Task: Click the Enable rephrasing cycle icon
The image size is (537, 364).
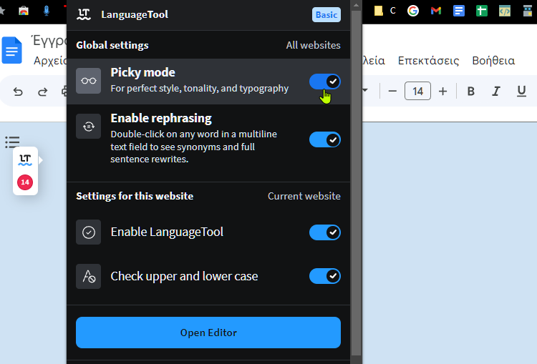Action: tap(88, 127)
